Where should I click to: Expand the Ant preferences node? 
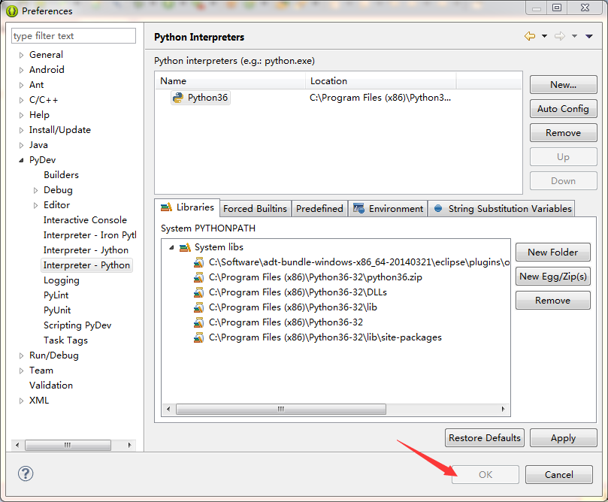tap(21, 85)
